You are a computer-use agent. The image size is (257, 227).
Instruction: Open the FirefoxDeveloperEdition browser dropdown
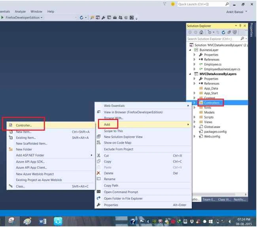(x=42, y=17)
